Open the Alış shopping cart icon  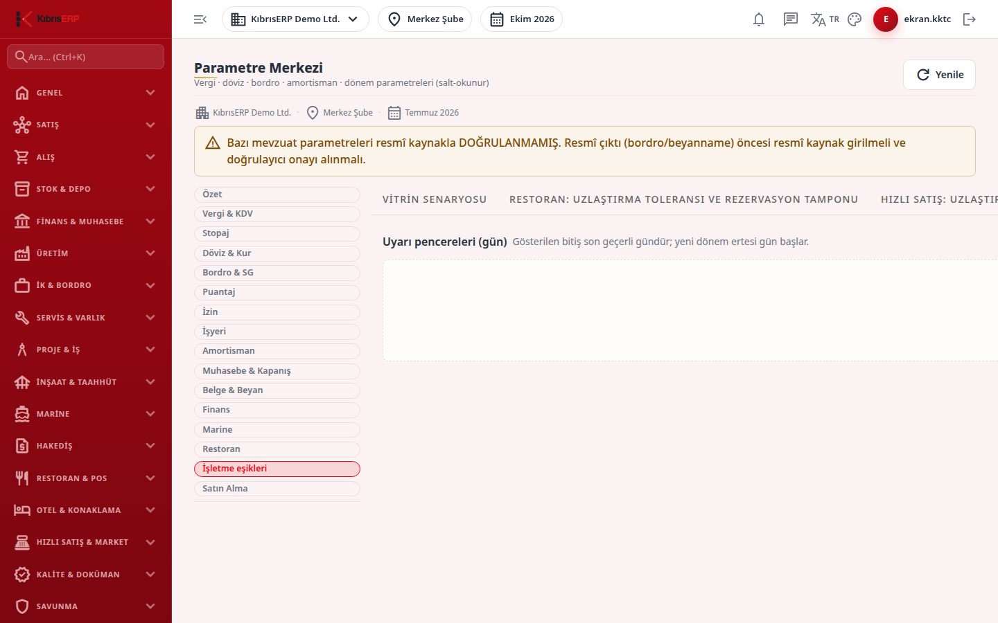[x=22, y=157]
